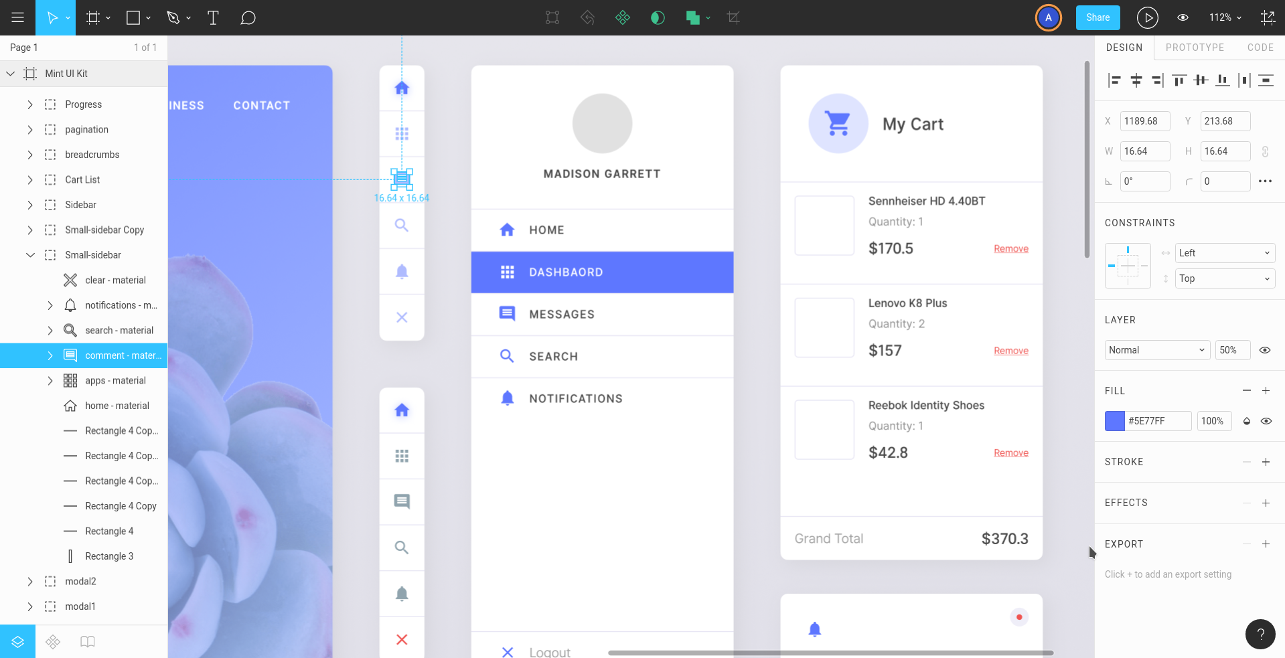Select the Comment tool

tap(248, 18)
